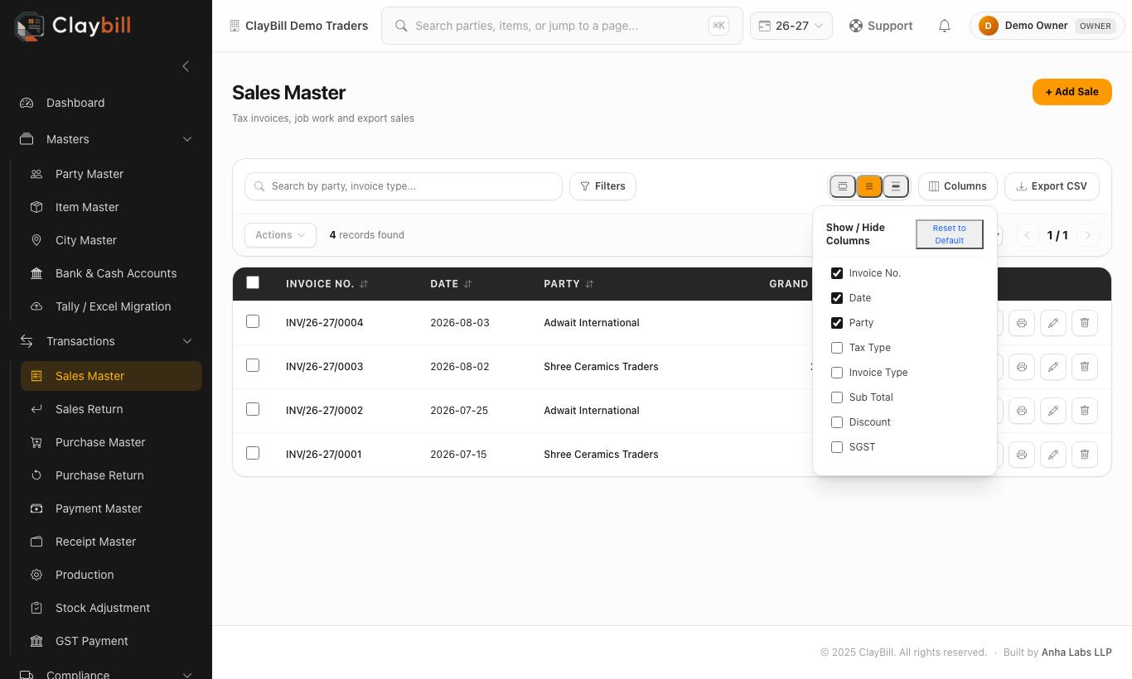
Task: Switch to the compact row density view
Action: [x=843, y=186]
